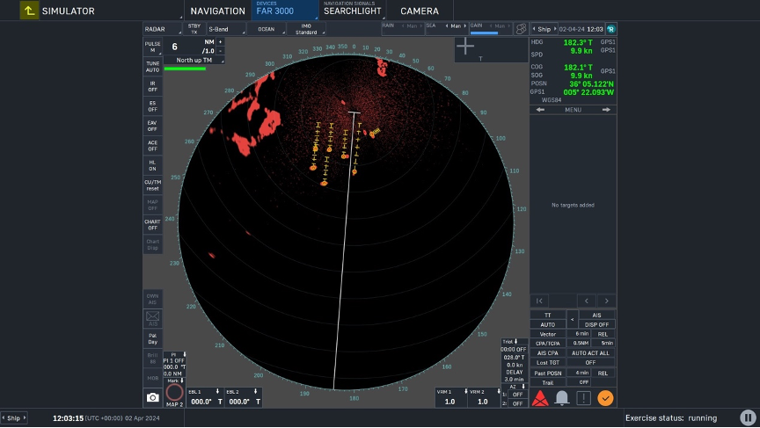
Task: Click the red collision alert triangle icon
Action: click(540, 398)
